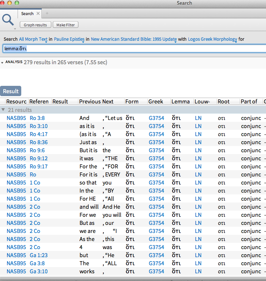Click the LN link in Ga 3:8 row
Viewport: 266px width, 281px height.
coord(198,263)
